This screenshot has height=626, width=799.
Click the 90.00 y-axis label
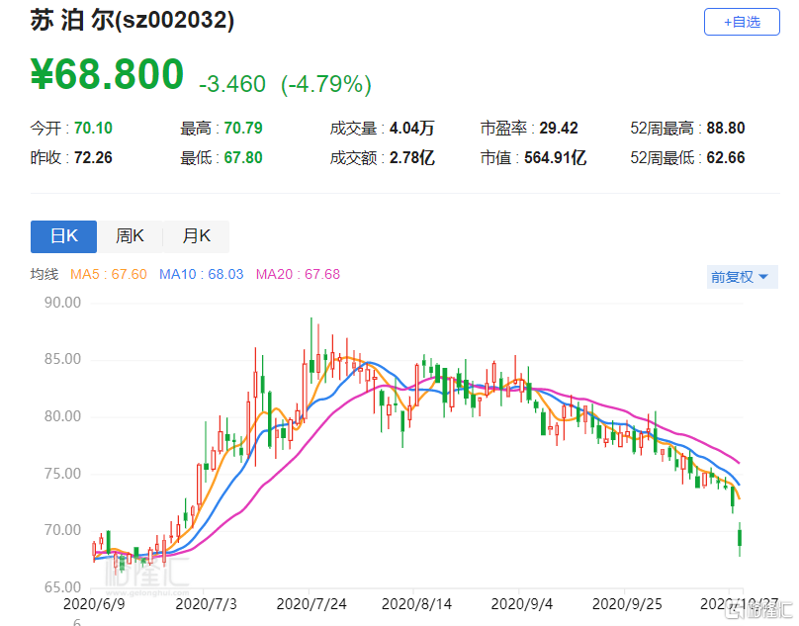coord(62,303)
